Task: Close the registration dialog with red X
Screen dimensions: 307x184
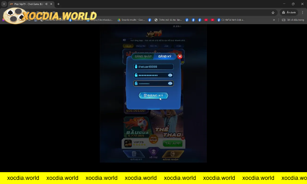Action: tap(180, 56)
